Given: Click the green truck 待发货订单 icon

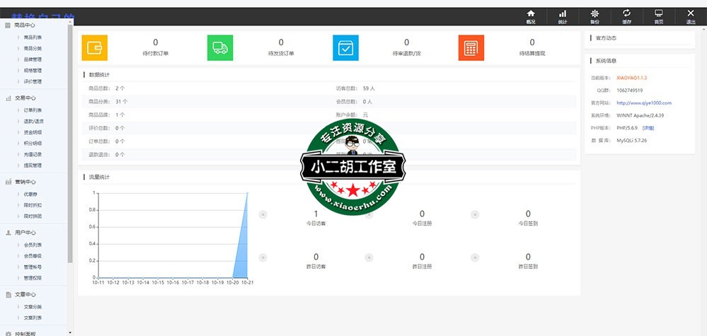Looking at the screenshot, I should [x=220, y=47].
